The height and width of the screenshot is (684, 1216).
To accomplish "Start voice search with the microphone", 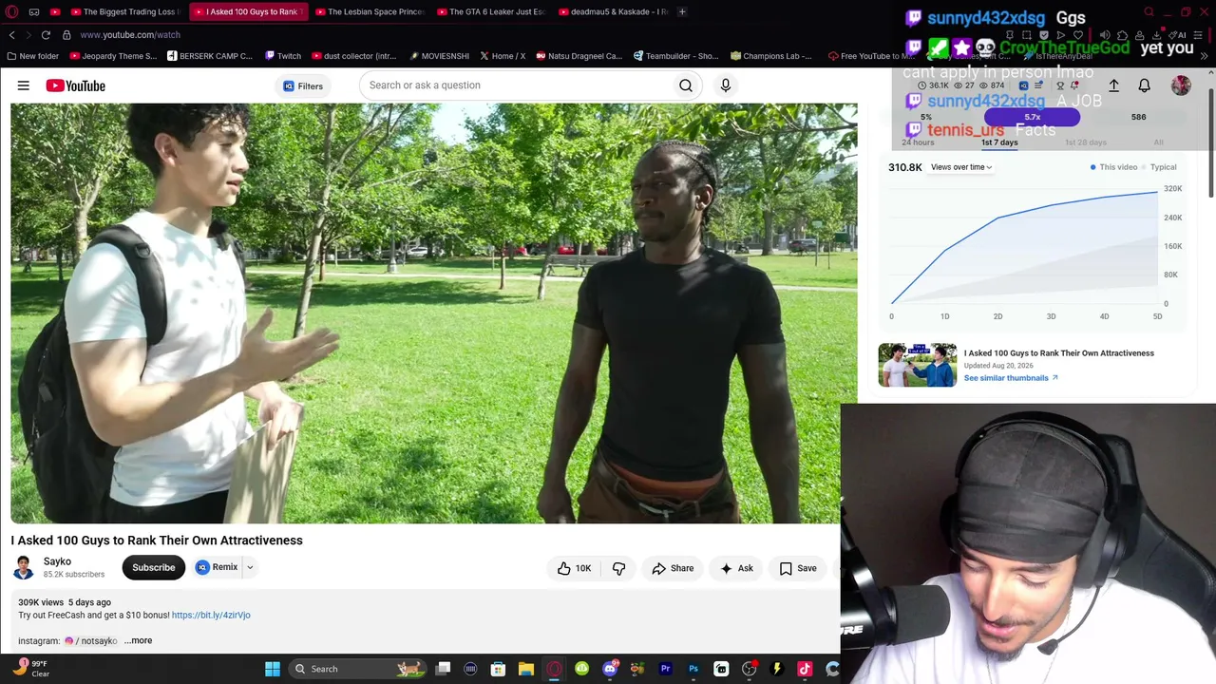I will tap(726, 85).
